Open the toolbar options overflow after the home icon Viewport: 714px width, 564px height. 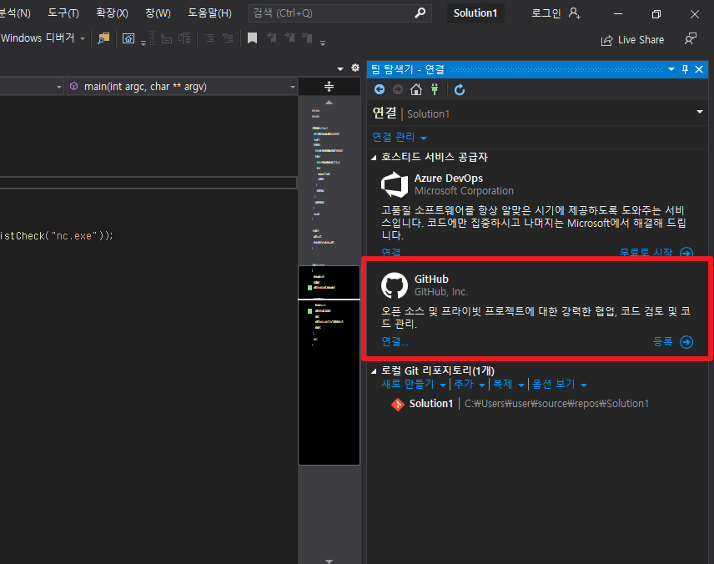coord(143,43)
